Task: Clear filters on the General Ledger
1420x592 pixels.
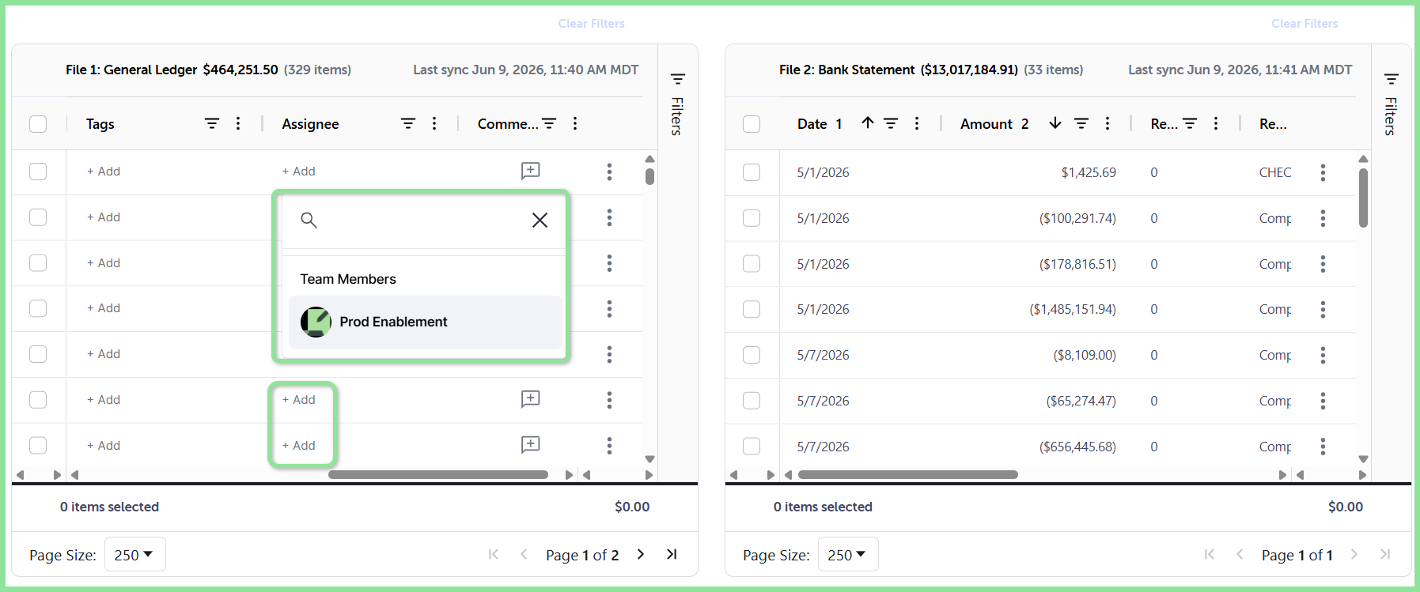Action: pos(591,24)
